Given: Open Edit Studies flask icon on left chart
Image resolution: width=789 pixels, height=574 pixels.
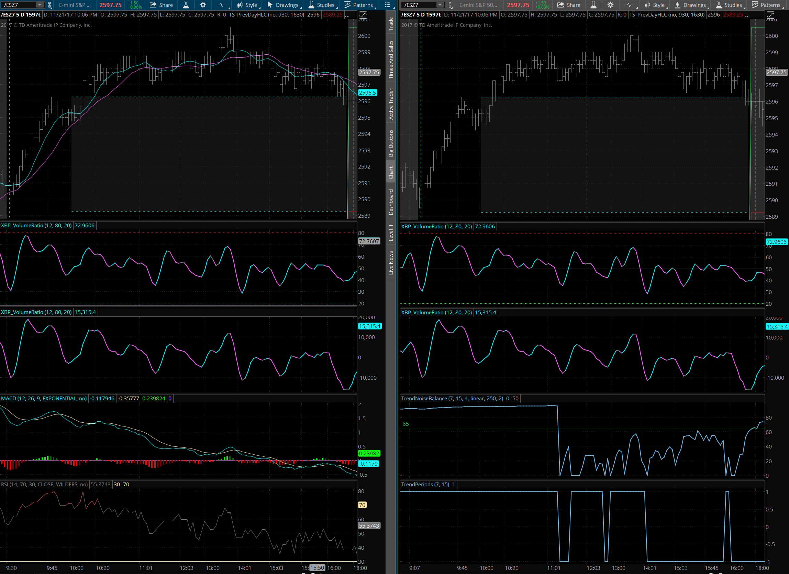Looking at the screenshot, I should [186, 5].
